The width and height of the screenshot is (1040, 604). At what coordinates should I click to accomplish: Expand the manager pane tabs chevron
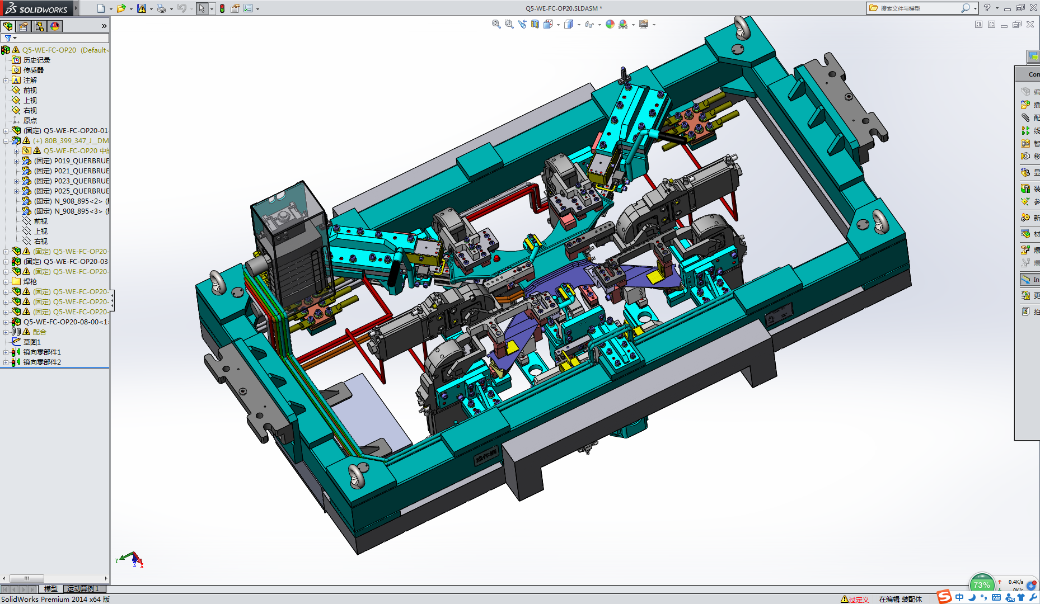click(x=104, y=26)
